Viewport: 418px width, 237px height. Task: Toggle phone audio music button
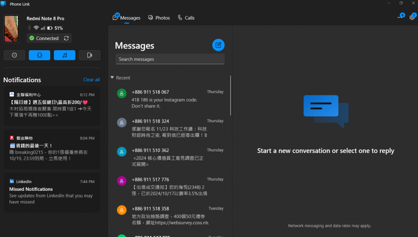64,55
